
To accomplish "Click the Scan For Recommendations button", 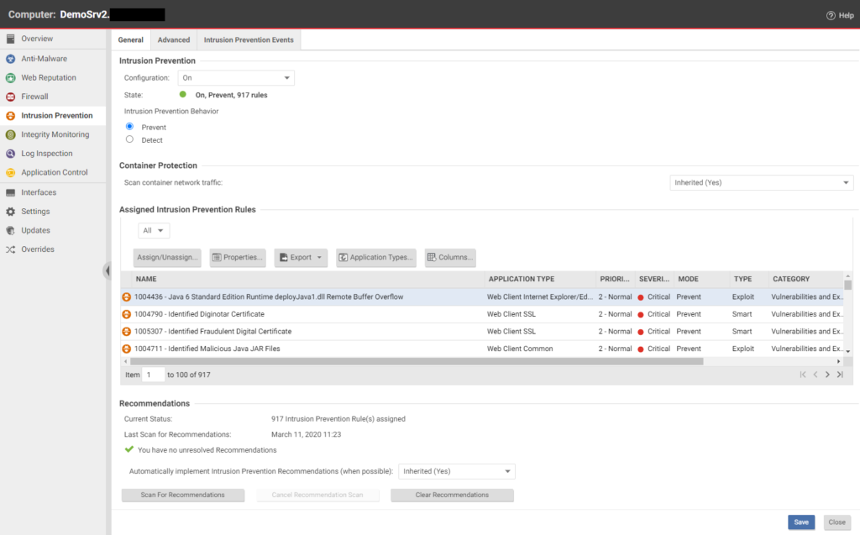I will 182,496.
